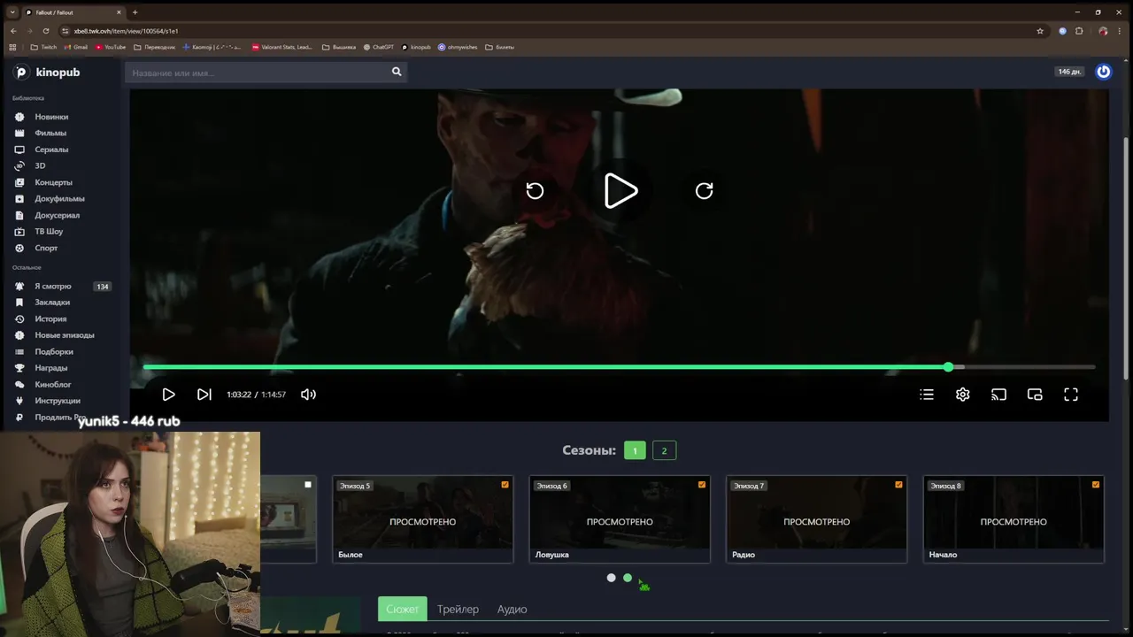
Task: Open Фильмы in the sidebar
Action: pos(50,133)
